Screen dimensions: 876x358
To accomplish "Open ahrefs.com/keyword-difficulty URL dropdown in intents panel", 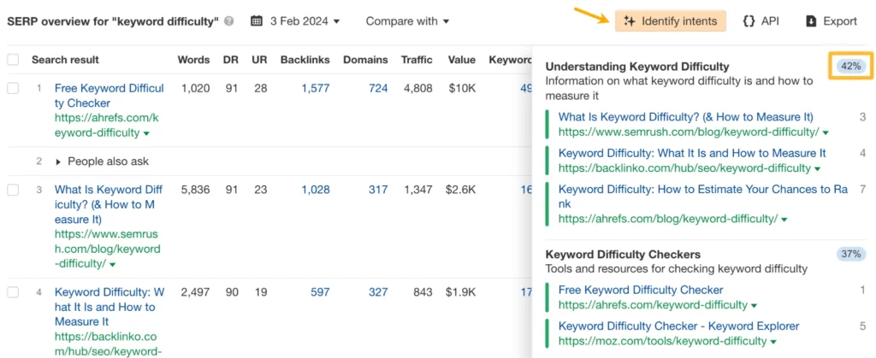I will point(755,306).
